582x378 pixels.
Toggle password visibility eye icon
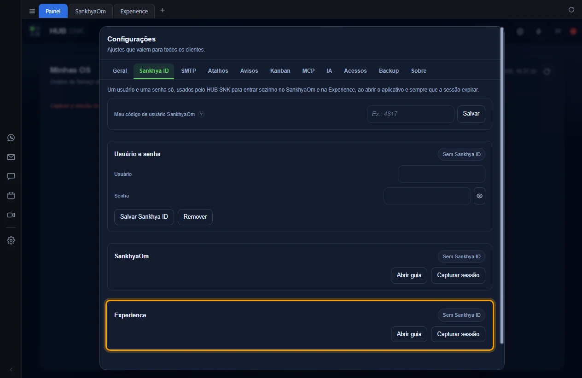479,196
